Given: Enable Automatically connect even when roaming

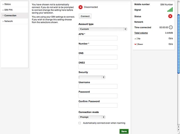Looking at the screenshot, I should (x=80, y=123).
